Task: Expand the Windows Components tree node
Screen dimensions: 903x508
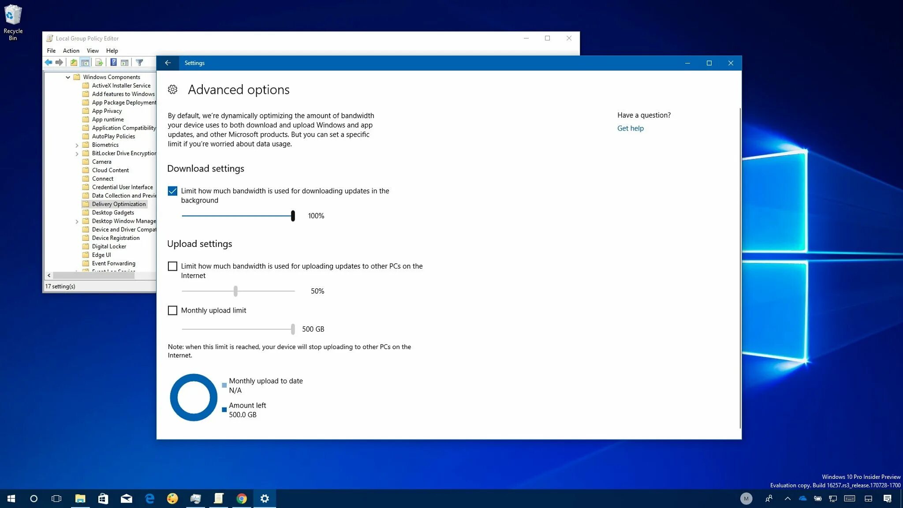Action: point(67,76)
